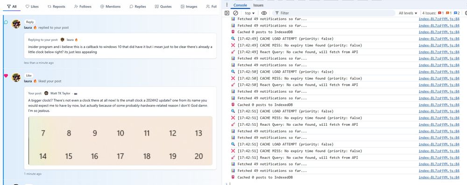
Task: Focus the console Filter input field
Action: point(333,13)
